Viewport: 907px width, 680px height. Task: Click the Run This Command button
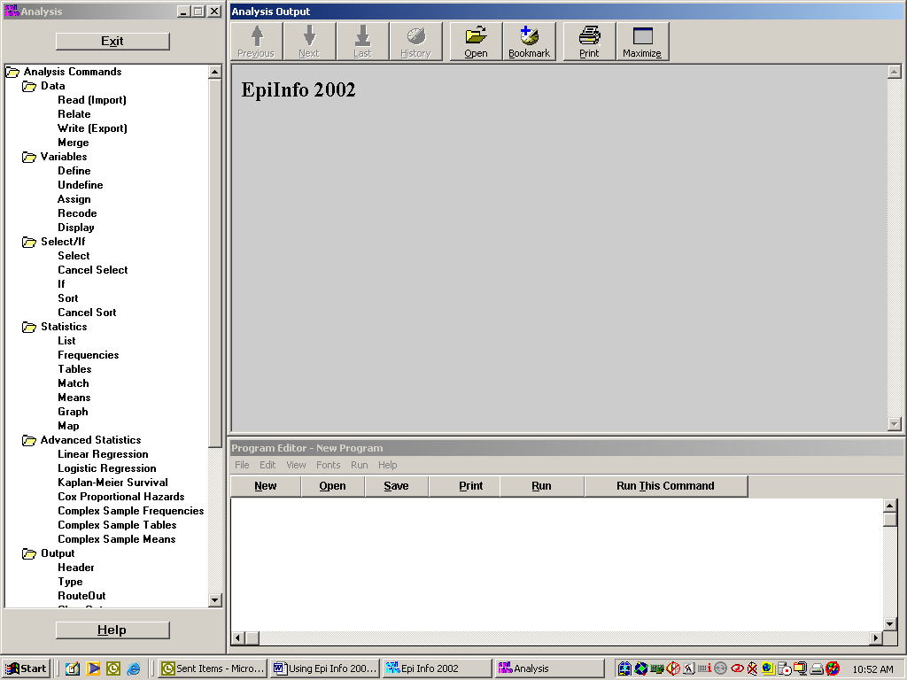point(666,486)
